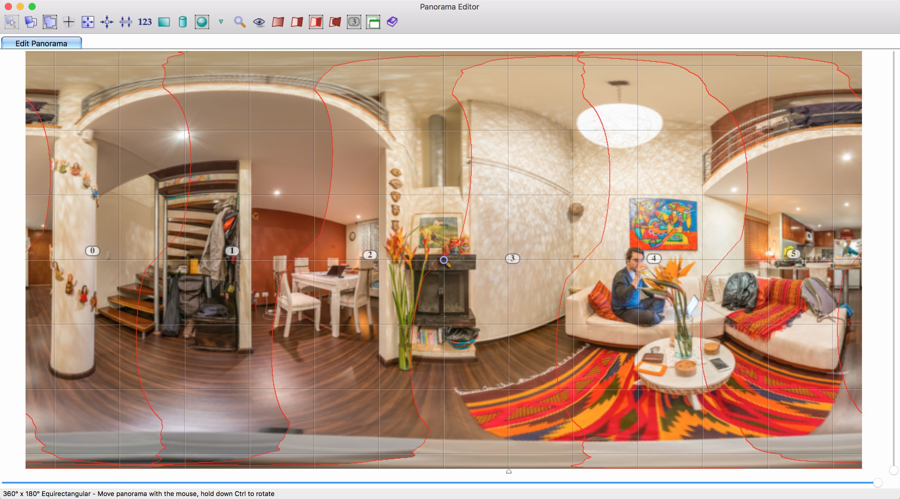The image size is (900, 499).
Task: Click the horizontal field of view slider handle
Action: click(877, 483)
